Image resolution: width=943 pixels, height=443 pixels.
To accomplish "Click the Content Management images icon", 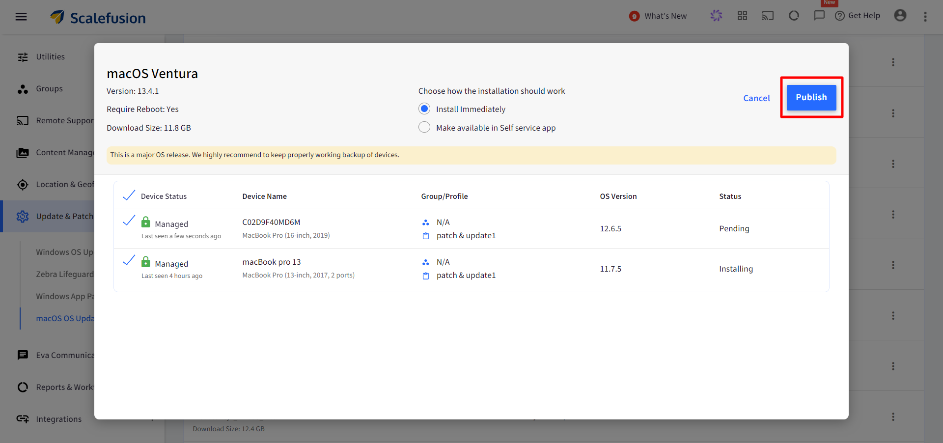I will (x=23, y=153).
